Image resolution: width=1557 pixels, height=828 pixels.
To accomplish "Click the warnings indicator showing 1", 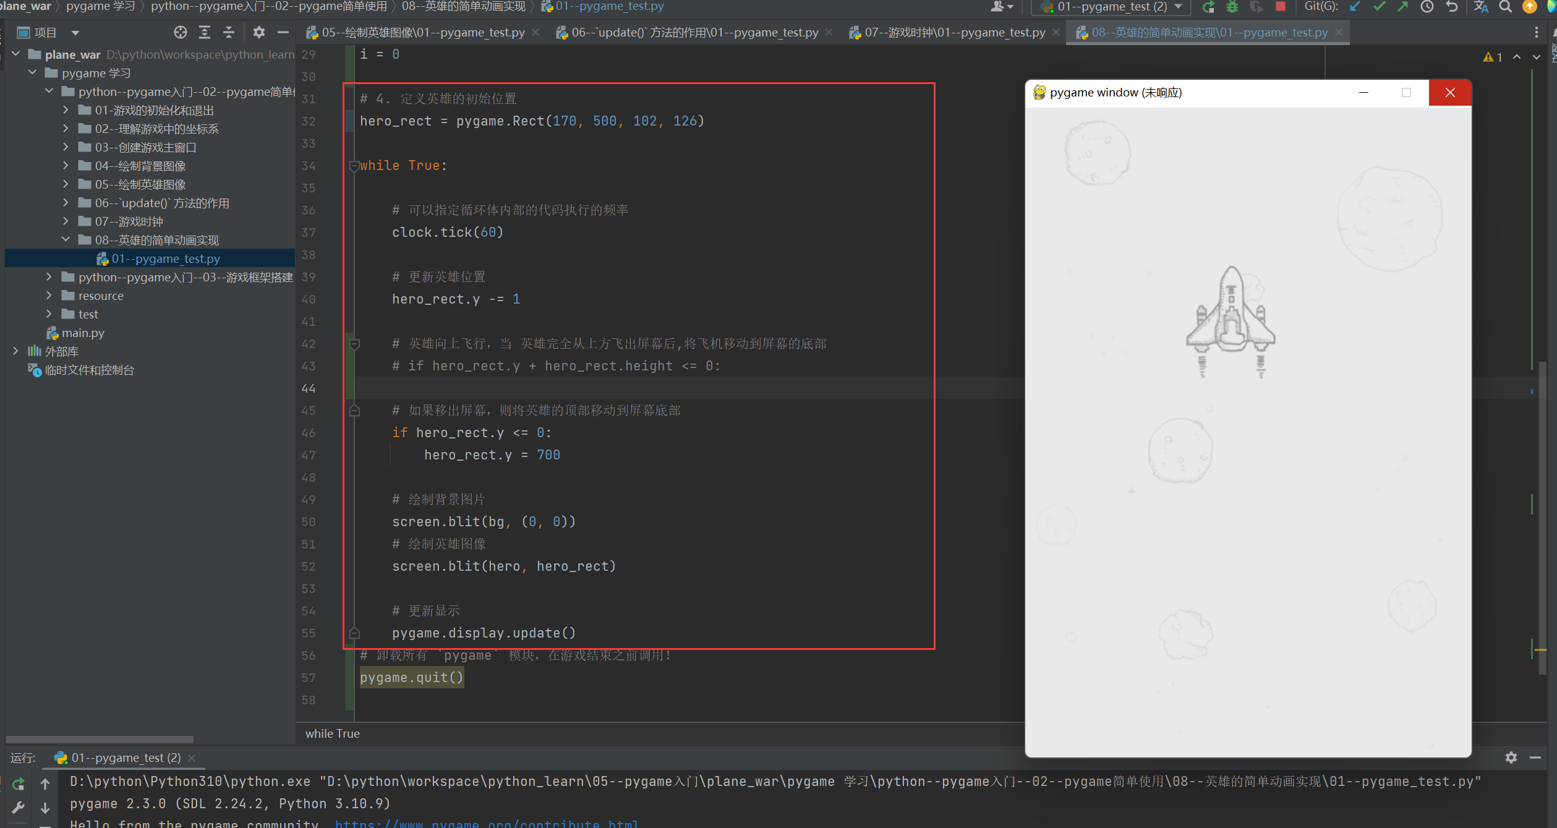I will point(1493,57).
